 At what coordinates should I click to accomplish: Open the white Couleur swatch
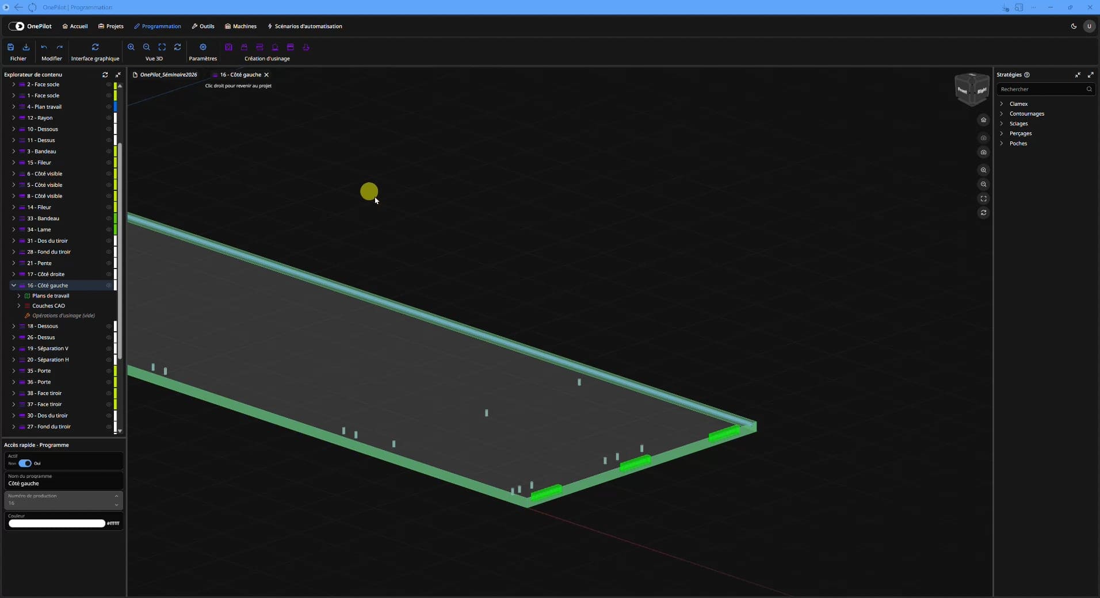[56, 524]
